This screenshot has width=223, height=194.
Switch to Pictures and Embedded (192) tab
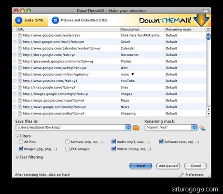79,20
